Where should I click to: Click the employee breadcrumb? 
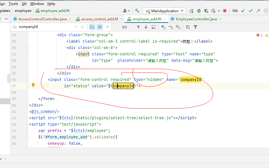pos(23,11)
